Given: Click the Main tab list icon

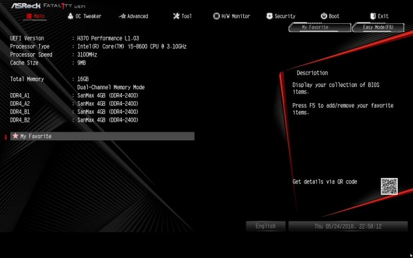Looking at the screenshot, I should (x=29, y=17).
